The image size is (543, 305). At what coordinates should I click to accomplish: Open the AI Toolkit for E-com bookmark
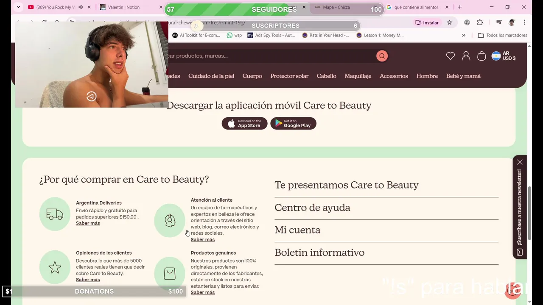pos(196,35)
